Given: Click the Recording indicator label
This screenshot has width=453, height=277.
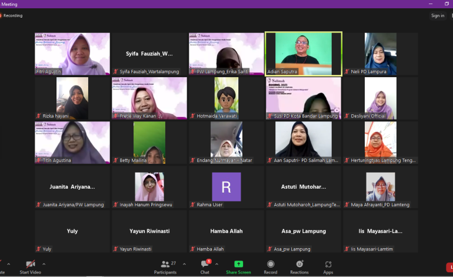Looking at the screenshot, I should coord(13,16).
